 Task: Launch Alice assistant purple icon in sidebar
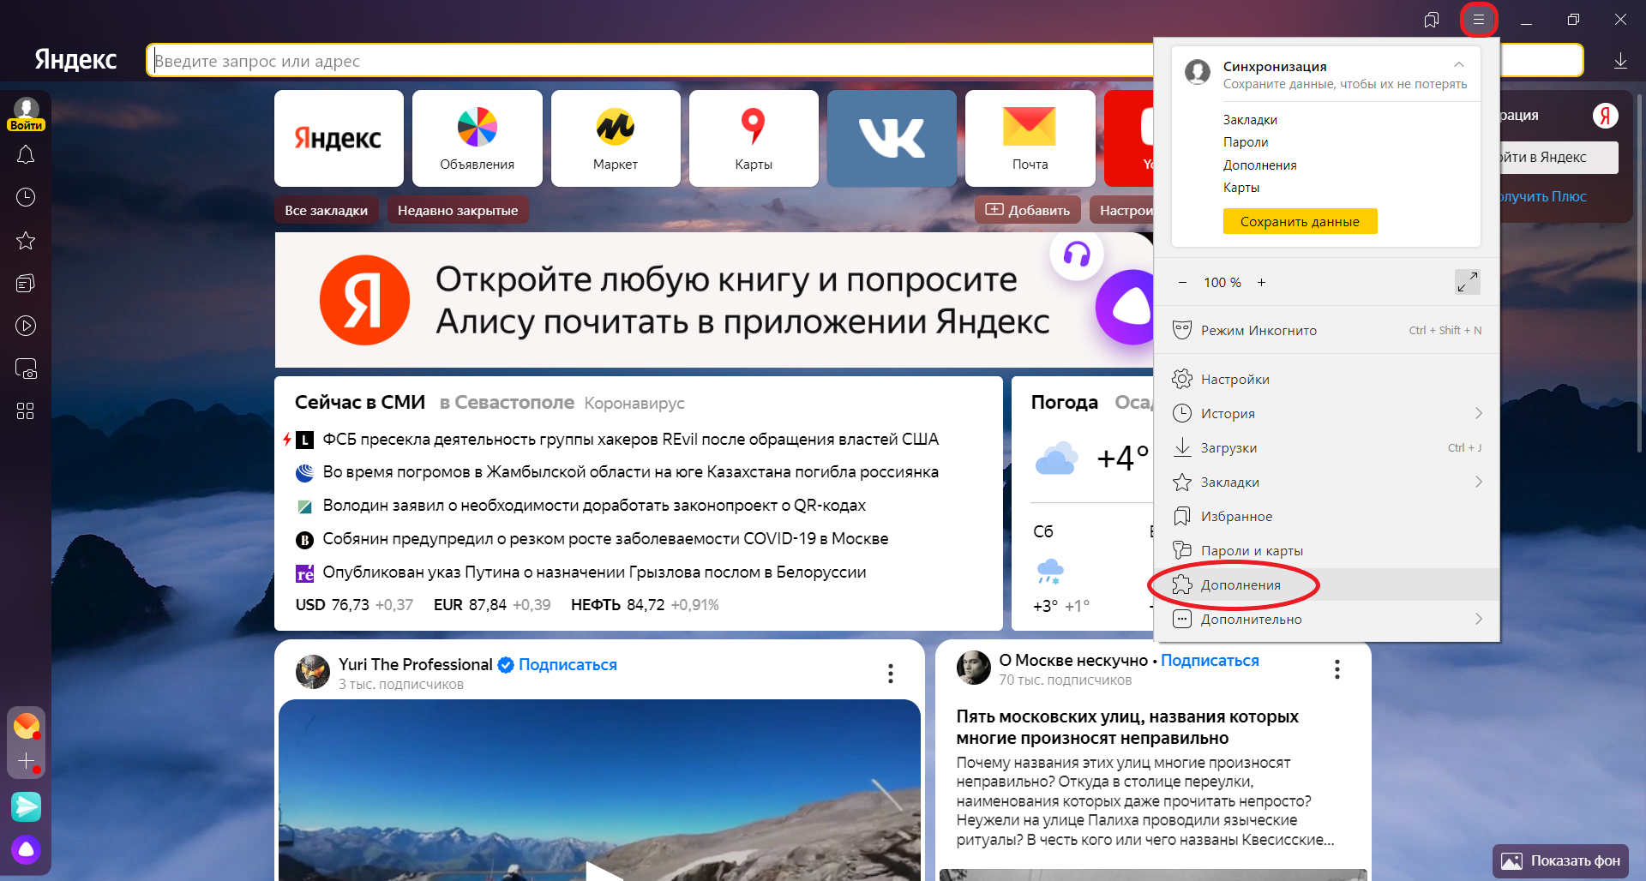(26, 849)
